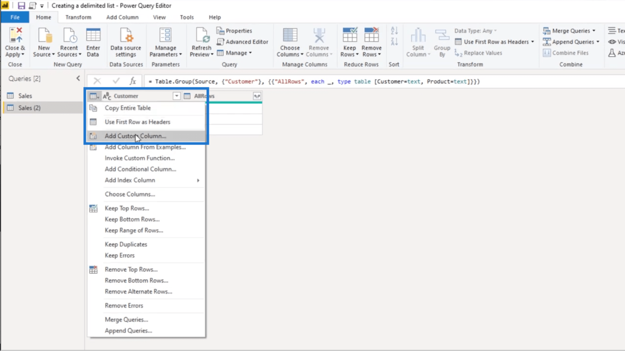Expand the AllRows column icon
This screenshot has width=625, height=351.
[257, 96]
